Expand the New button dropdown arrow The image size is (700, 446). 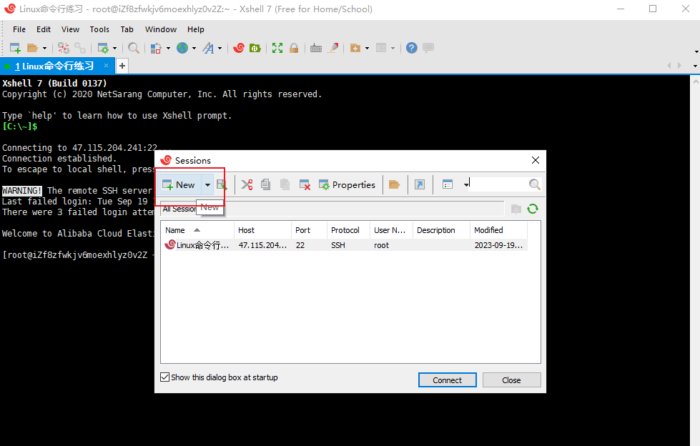click(207, 184)
